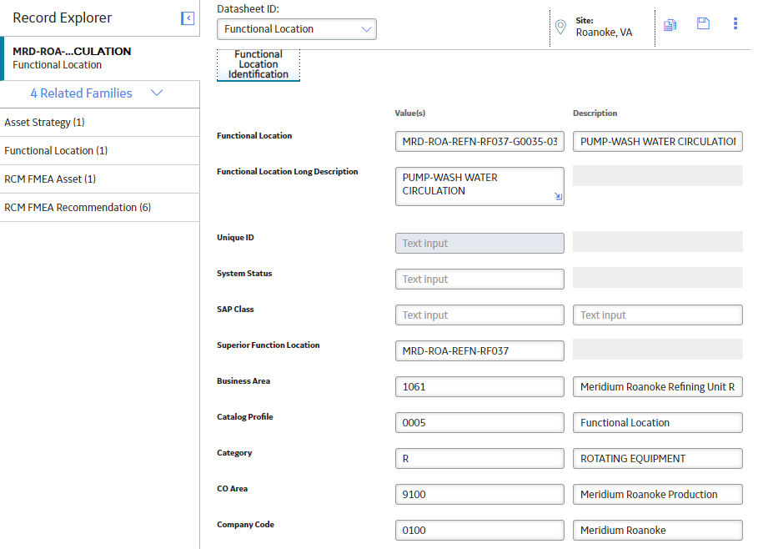Click the Superior Function Location field
Image resolution: width=773 pixels, height=549 pixels.
(x=479, y=350)
